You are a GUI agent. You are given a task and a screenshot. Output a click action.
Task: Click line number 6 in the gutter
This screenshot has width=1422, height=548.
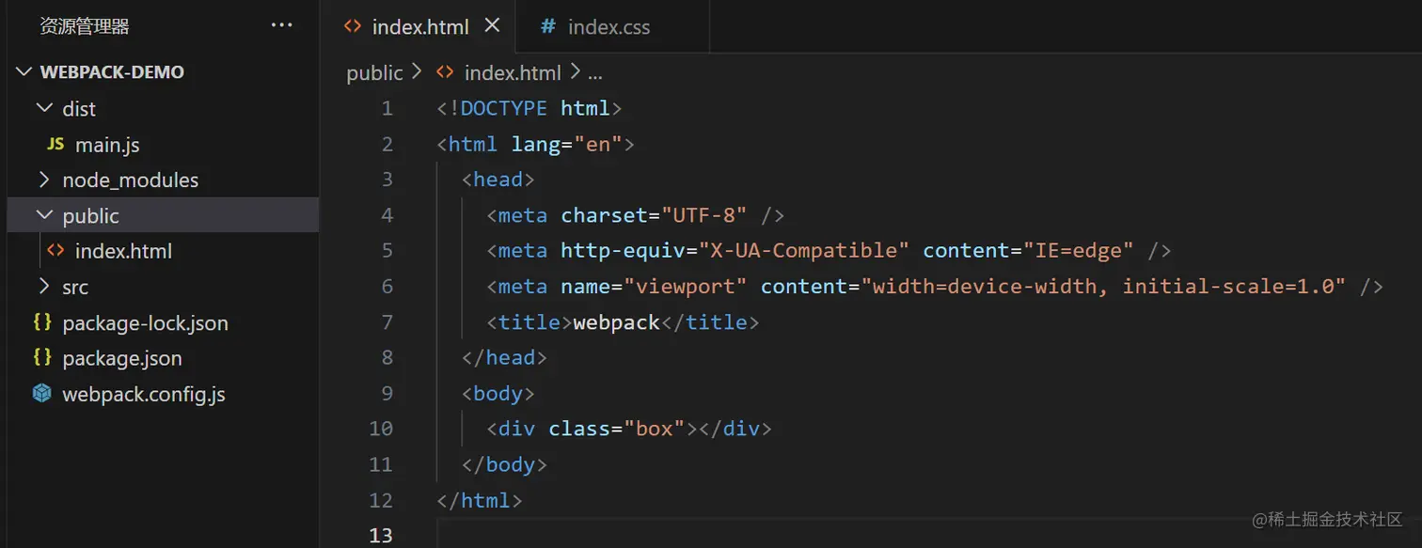pos(387,287)
